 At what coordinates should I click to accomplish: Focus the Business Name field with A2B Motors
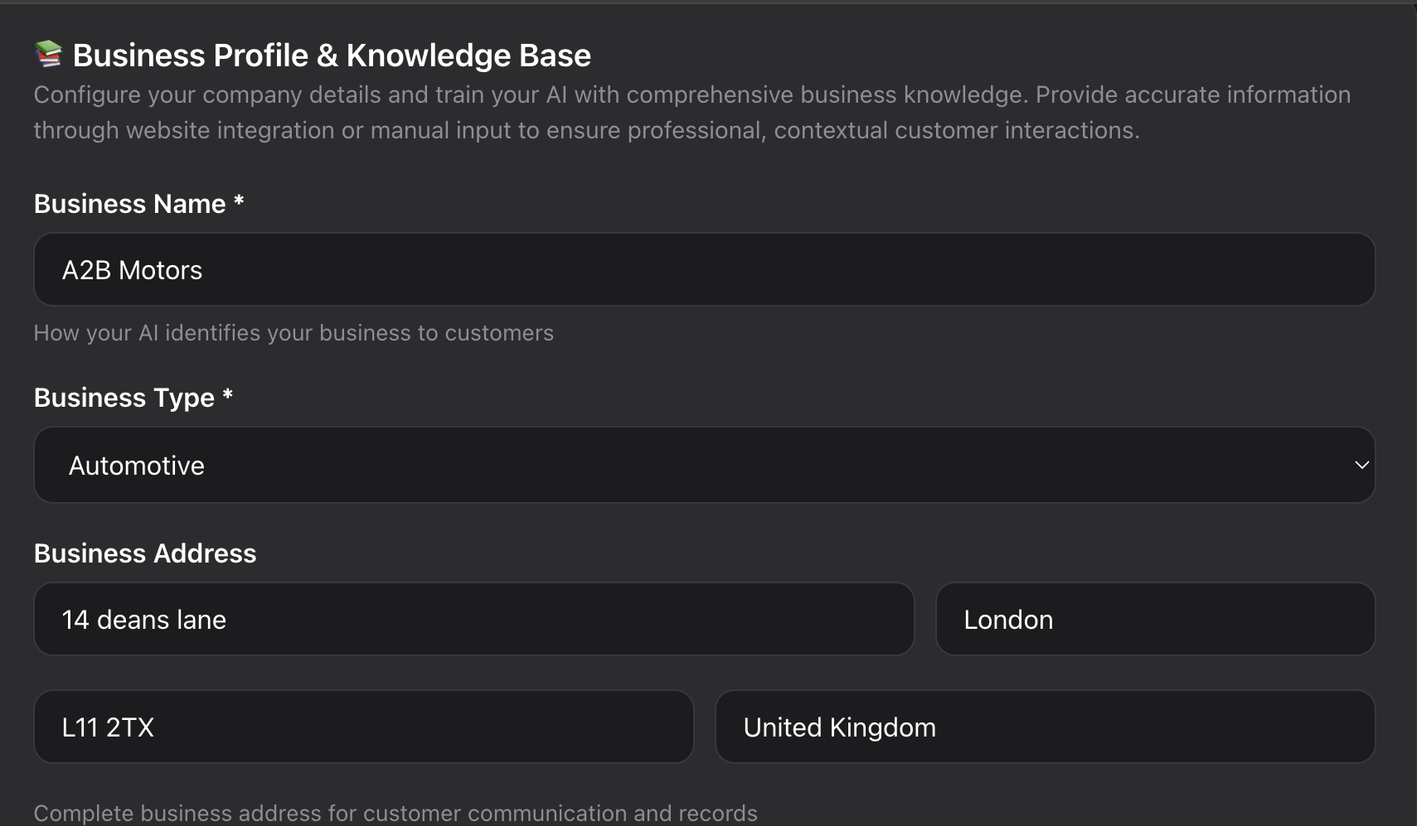pos(705,269)
